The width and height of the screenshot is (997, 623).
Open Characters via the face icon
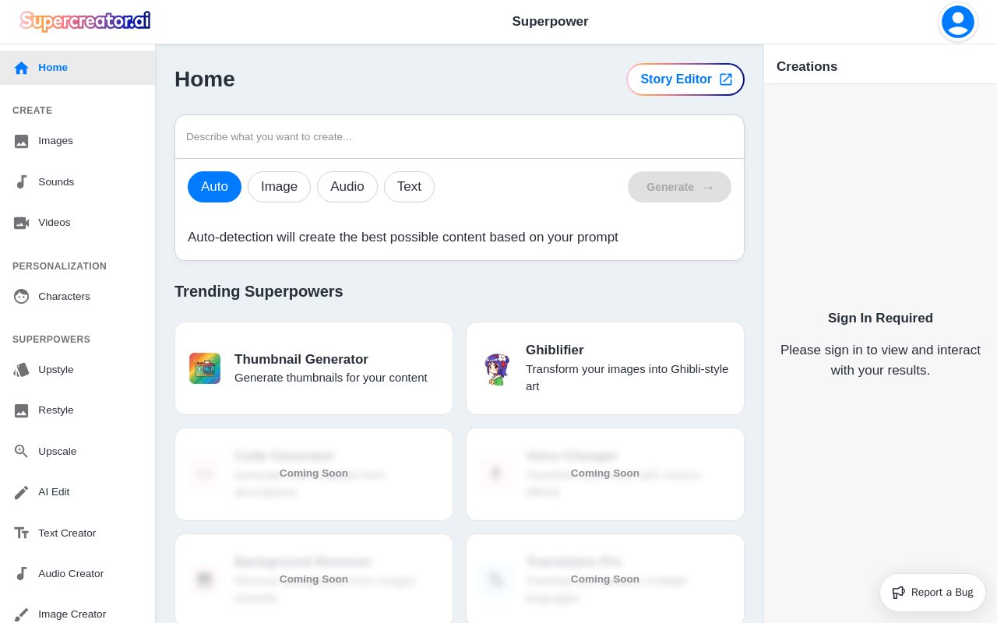click(21, 297)
